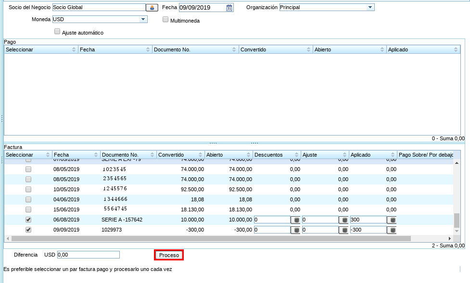Open calculator for Aplicado in 1029973 row
This screenshot has width=470, height=283.
coord(392,230)
